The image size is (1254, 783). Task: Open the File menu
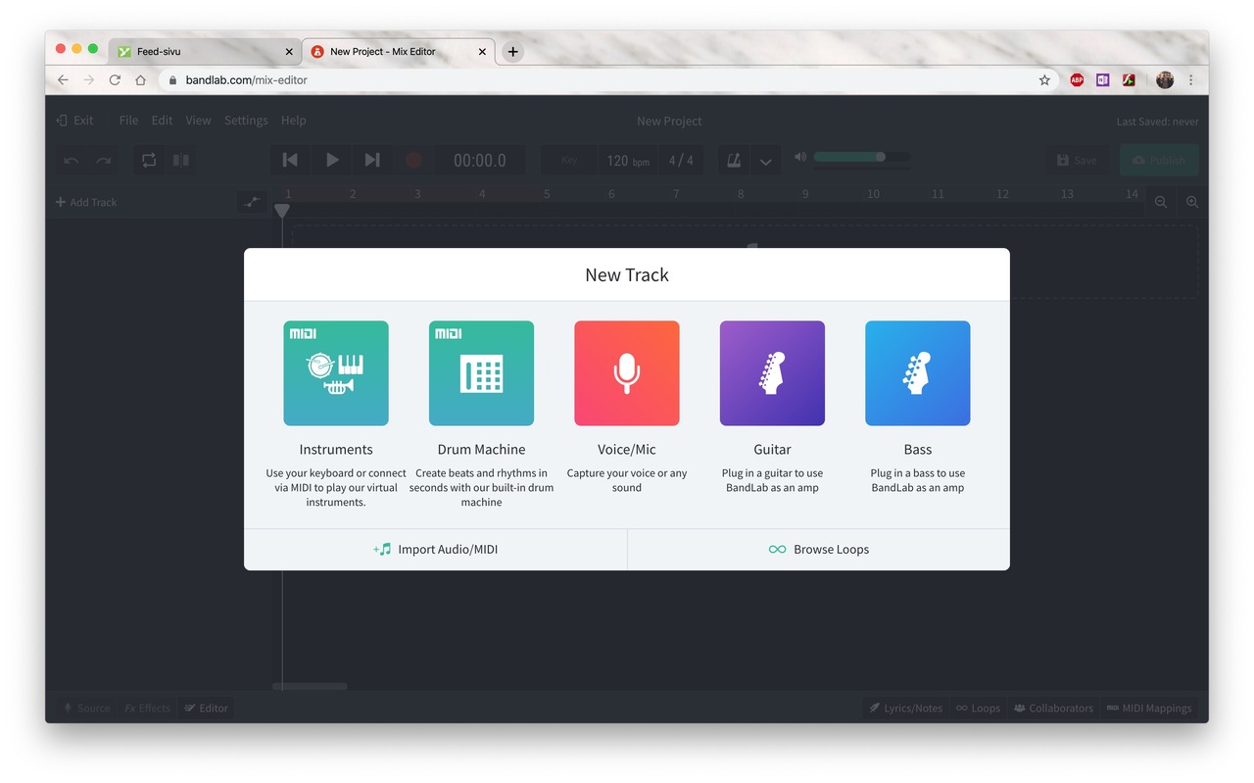[128, 121]
